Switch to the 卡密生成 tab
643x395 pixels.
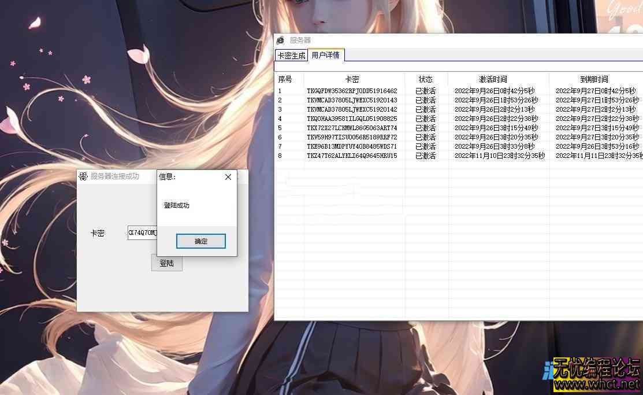click(x=291, y=56)
